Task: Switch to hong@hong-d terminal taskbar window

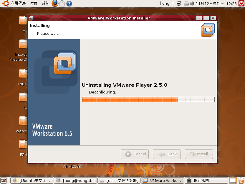Action: (75, 180)
